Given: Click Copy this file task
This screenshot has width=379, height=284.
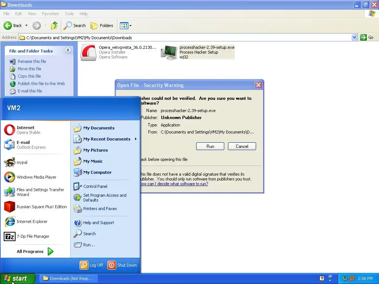Looking at the screenshot, I should tap(25, 76).
